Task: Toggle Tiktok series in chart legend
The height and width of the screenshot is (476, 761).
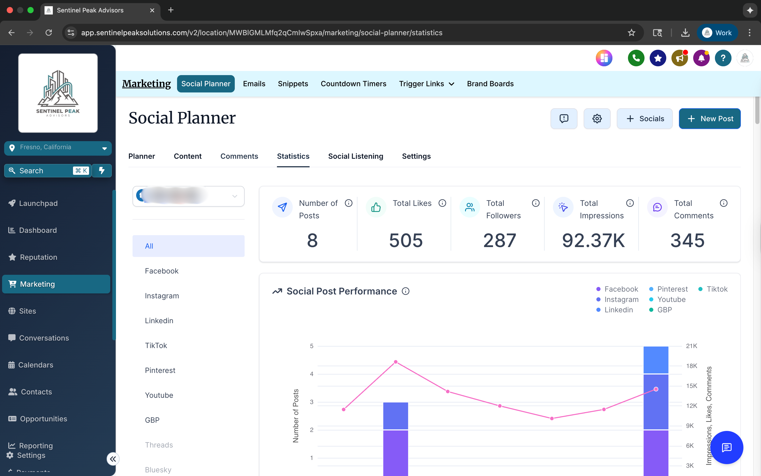Action: 713,289
